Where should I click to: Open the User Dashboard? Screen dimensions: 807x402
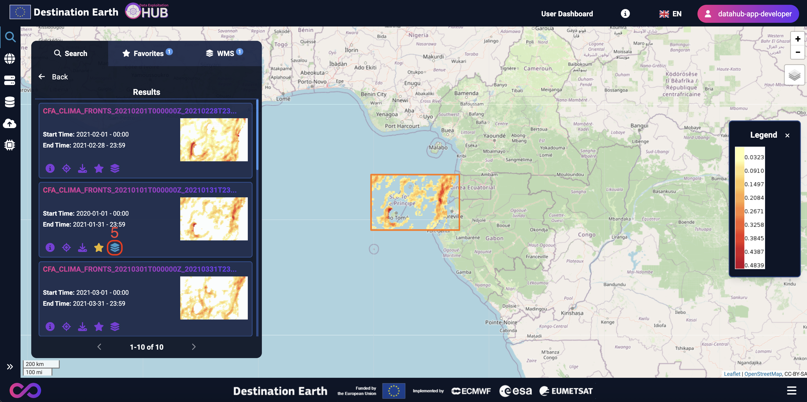(x=567, y=14)
